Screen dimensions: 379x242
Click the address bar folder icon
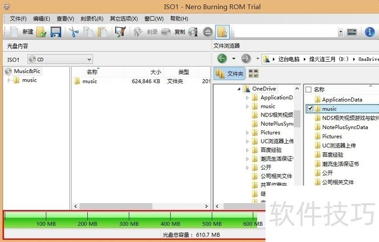tap(267, 59)
